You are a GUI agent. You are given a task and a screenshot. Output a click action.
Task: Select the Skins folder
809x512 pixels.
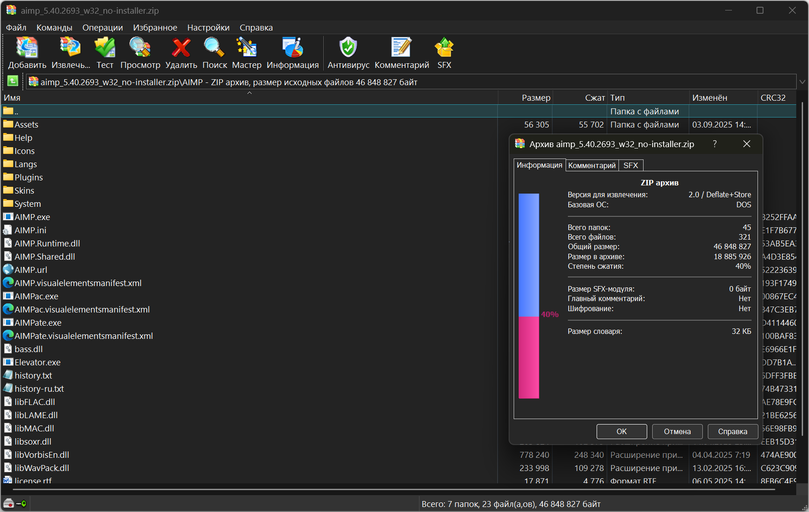click(24, 190)
